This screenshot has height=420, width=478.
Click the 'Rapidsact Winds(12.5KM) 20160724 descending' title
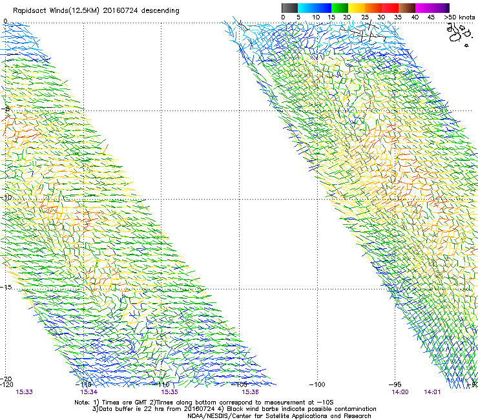point(96,11)
